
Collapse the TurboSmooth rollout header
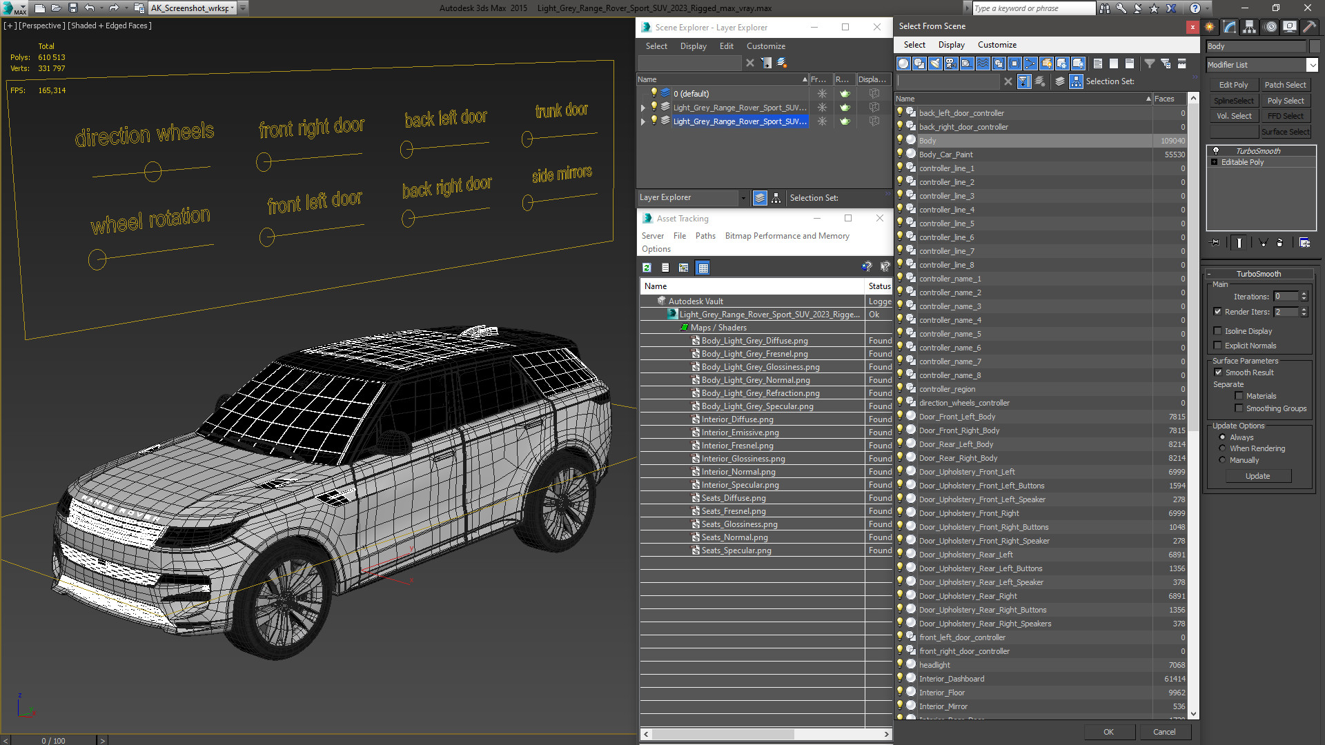click(x=1259, y=274)
